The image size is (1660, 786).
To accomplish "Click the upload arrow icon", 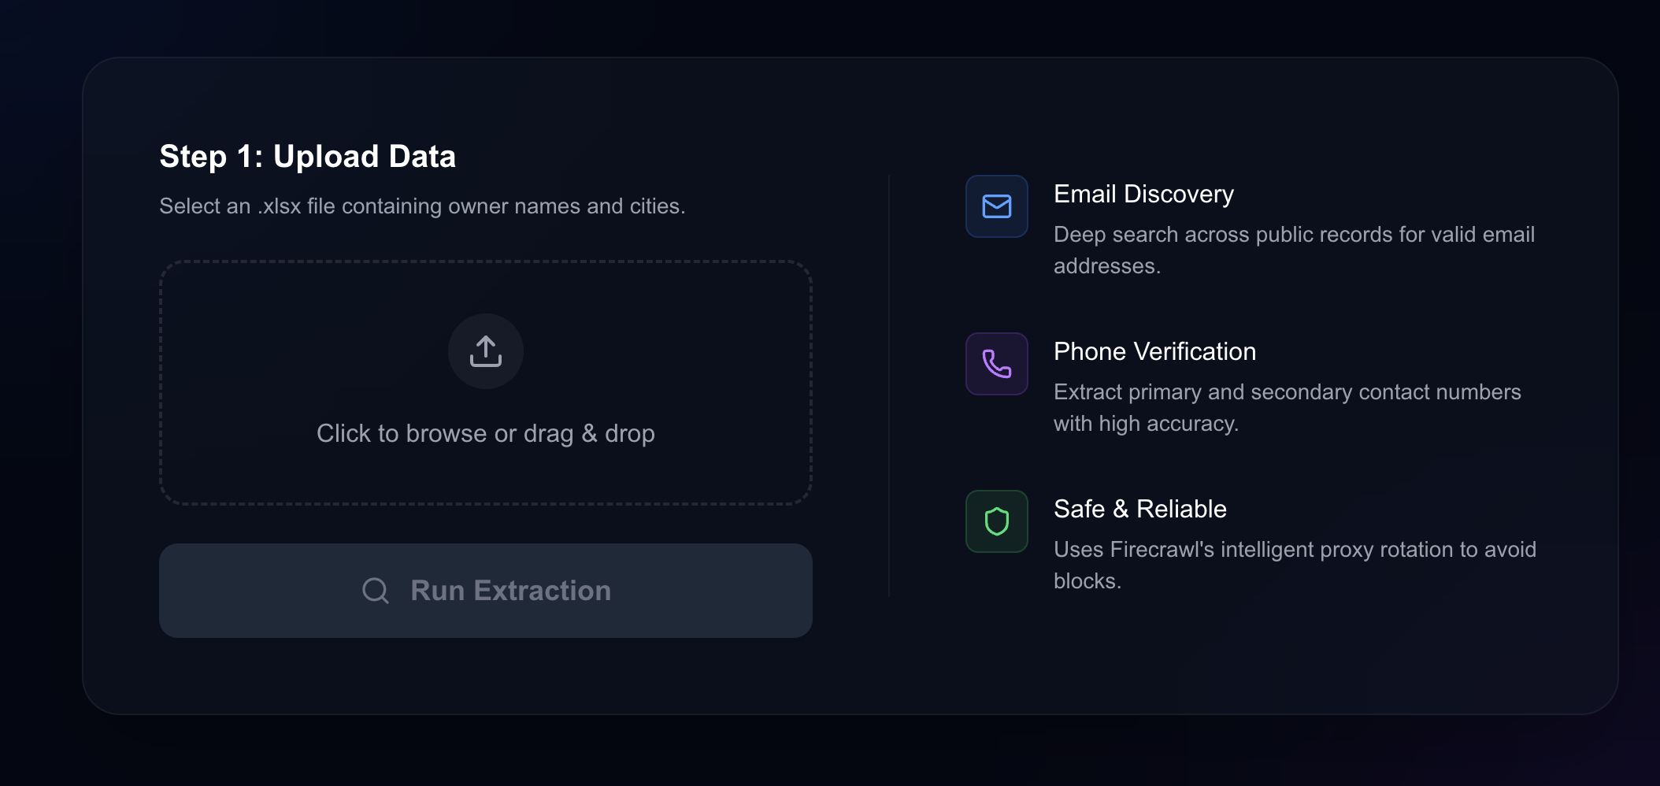I will point(486,351).
